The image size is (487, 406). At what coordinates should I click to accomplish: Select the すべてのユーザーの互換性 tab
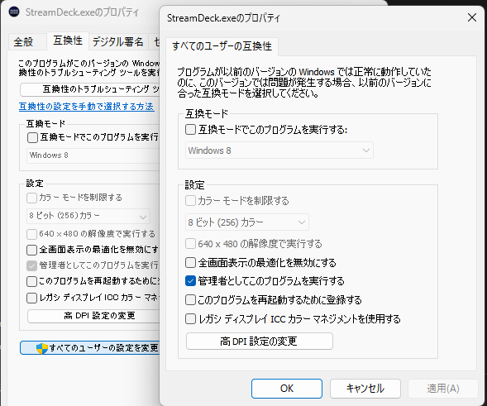coord(222,46)
